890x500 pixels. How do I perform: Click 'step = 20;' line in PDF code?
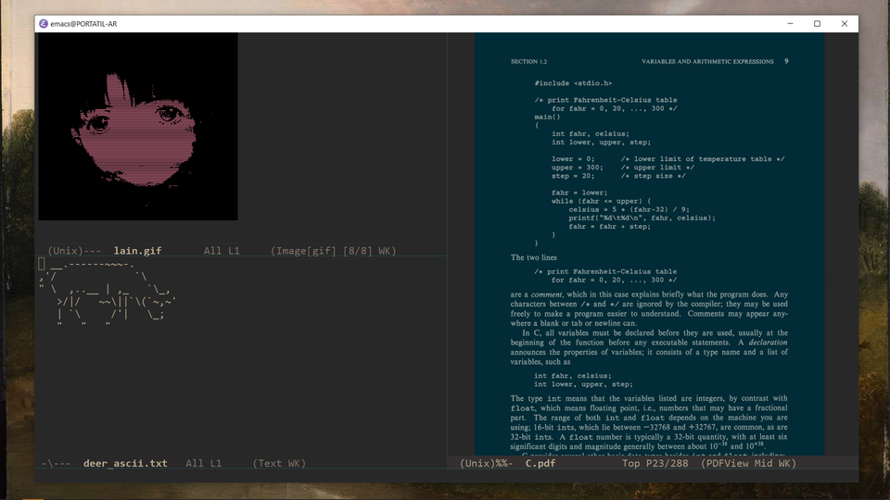tap(573, 176)
